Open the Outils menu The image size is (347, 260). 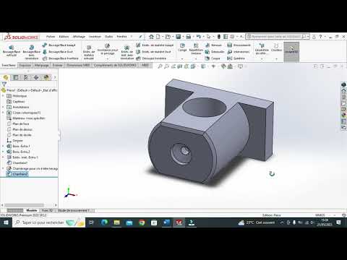pyautogui.click(x=109, y=37)
